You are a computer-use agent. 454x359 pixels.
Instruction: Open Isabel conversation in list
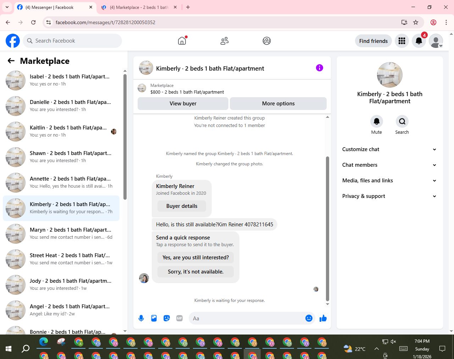61,80
